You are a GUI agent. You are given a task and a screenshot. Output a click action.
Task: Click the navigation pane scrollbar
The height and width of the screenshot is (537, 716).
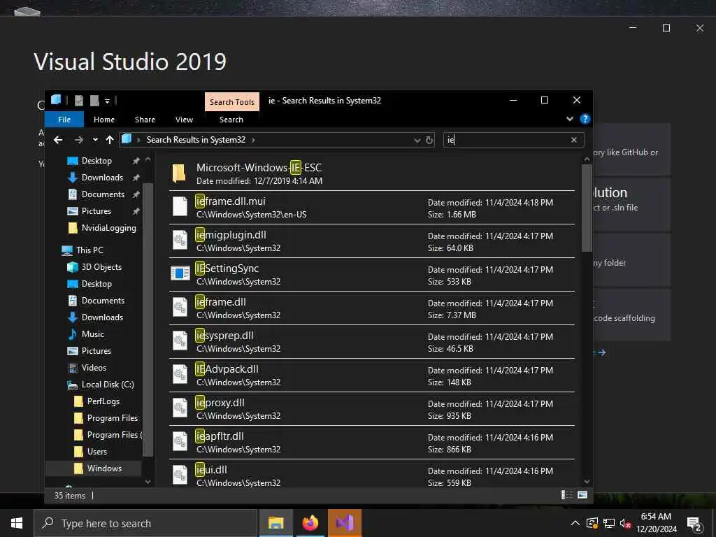[148, 320]
